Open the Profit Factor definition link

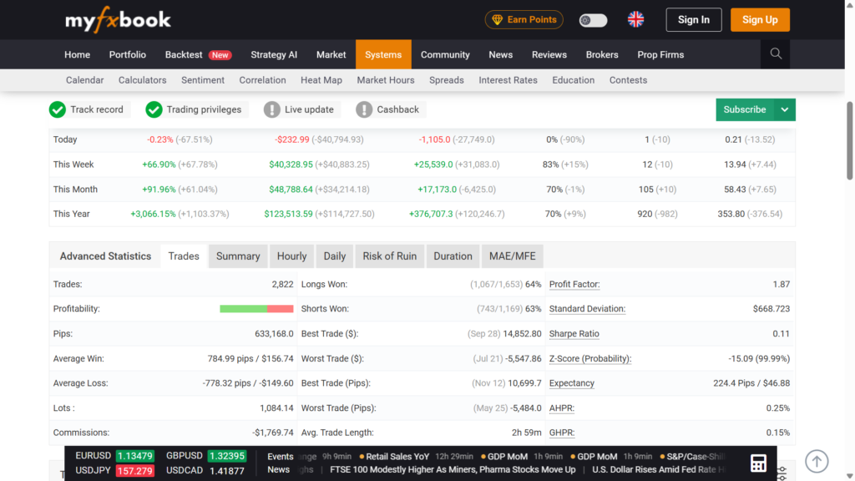(574, 284)
